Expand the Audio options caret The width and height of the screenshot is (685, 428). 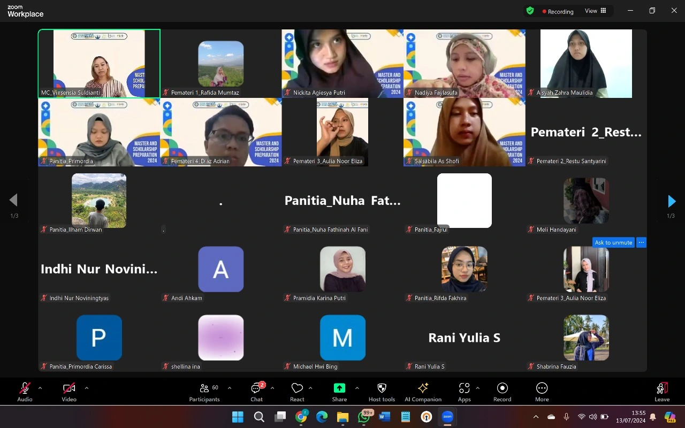click(x=40, y=388)
